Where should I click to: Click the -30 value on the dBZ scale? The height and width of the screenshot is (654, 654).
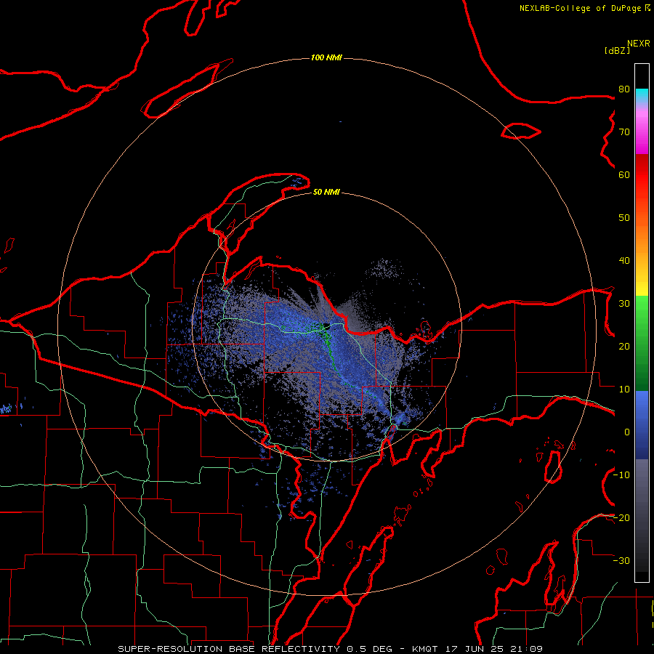pyautogui.click(x=621, y=560)
